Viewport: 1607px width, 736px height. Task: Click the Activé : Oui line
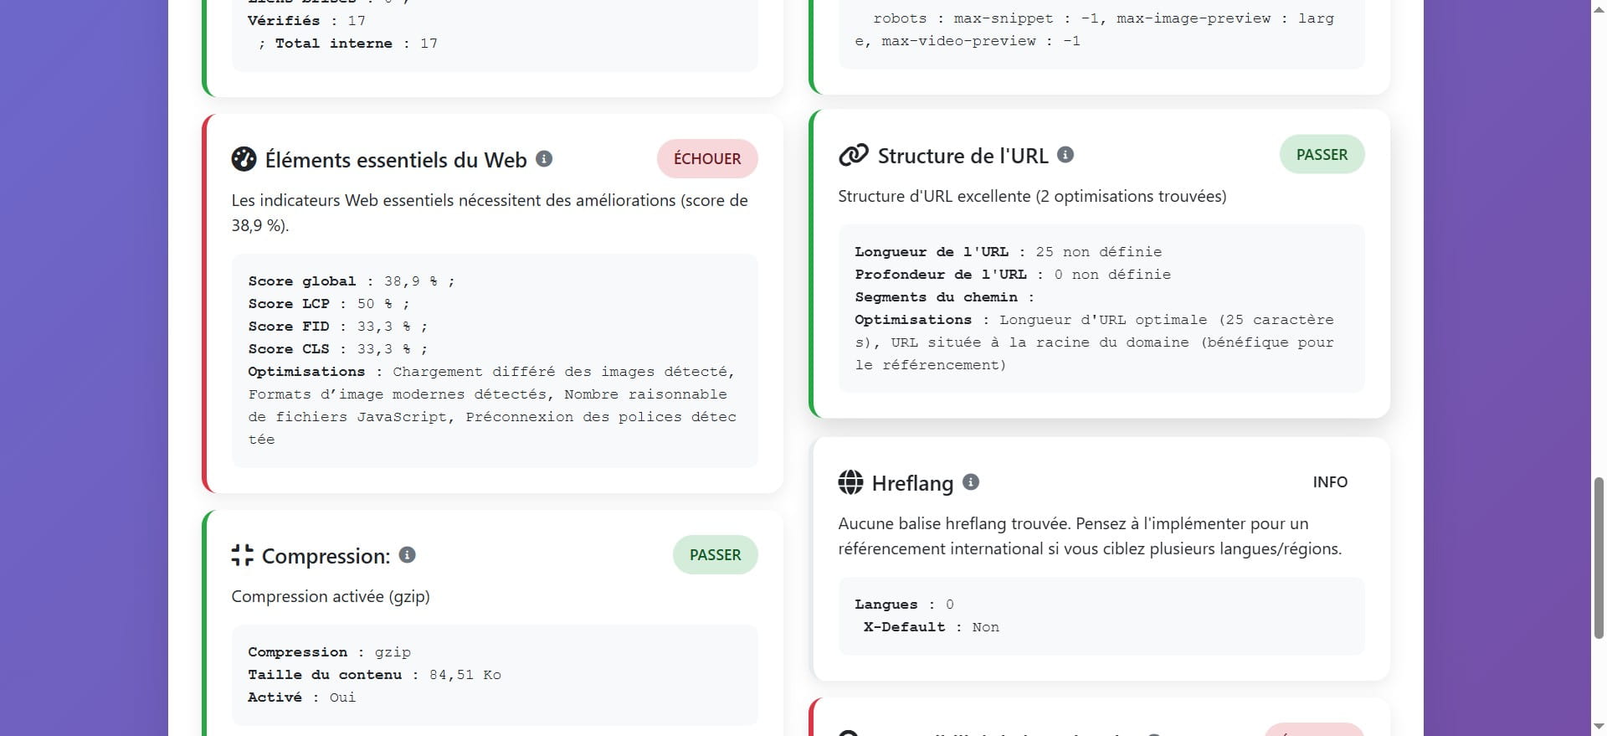coord(301,697)
